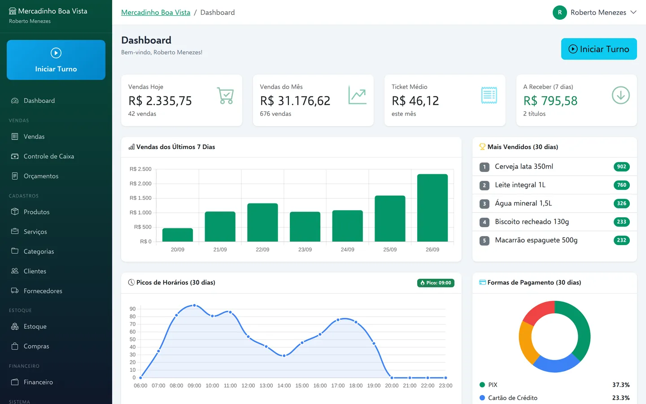Navigate to Produtos in the sidebar
This screenshot has height=404, width=646.
tap(56, 212)
